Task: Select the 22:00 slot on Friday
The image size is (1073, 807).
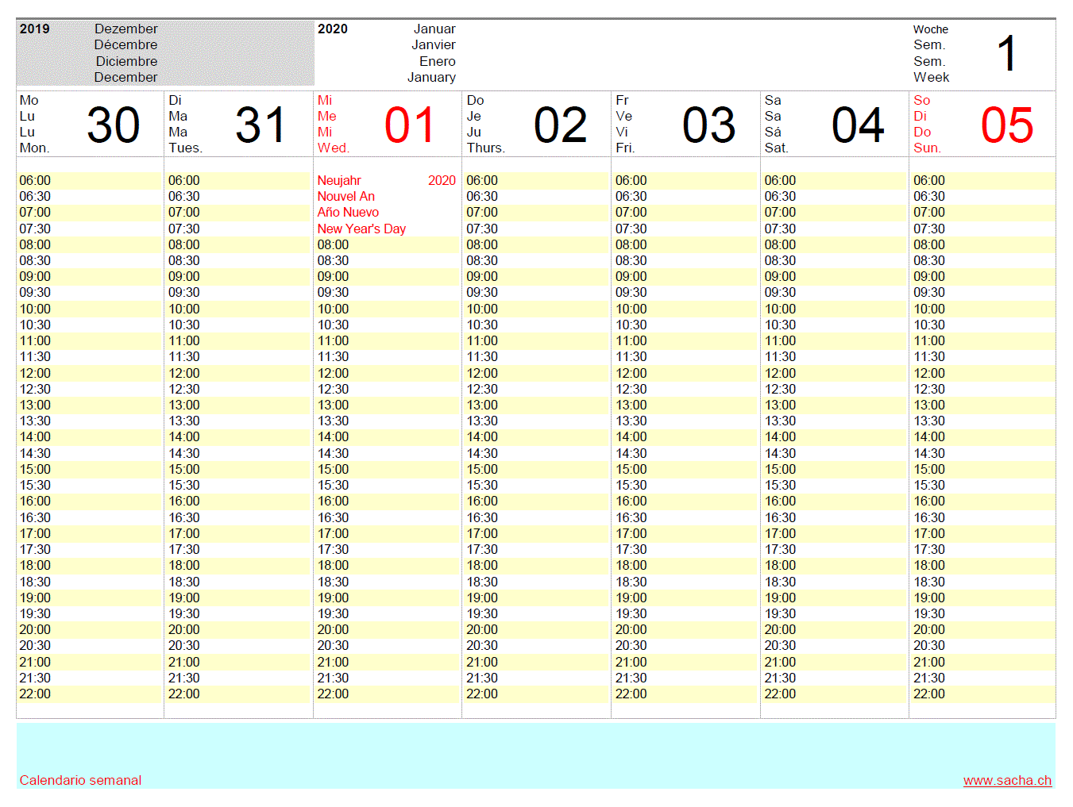Action: click(685, 694)
